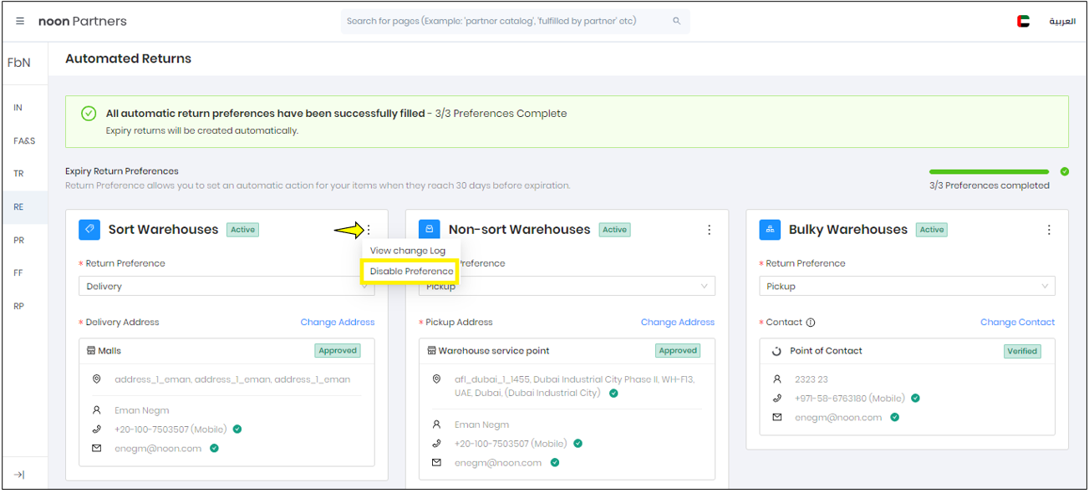The width and height of the screenshot is (1089, 493).
Task: Click the Malls store icon
Action: pos(91,351)
